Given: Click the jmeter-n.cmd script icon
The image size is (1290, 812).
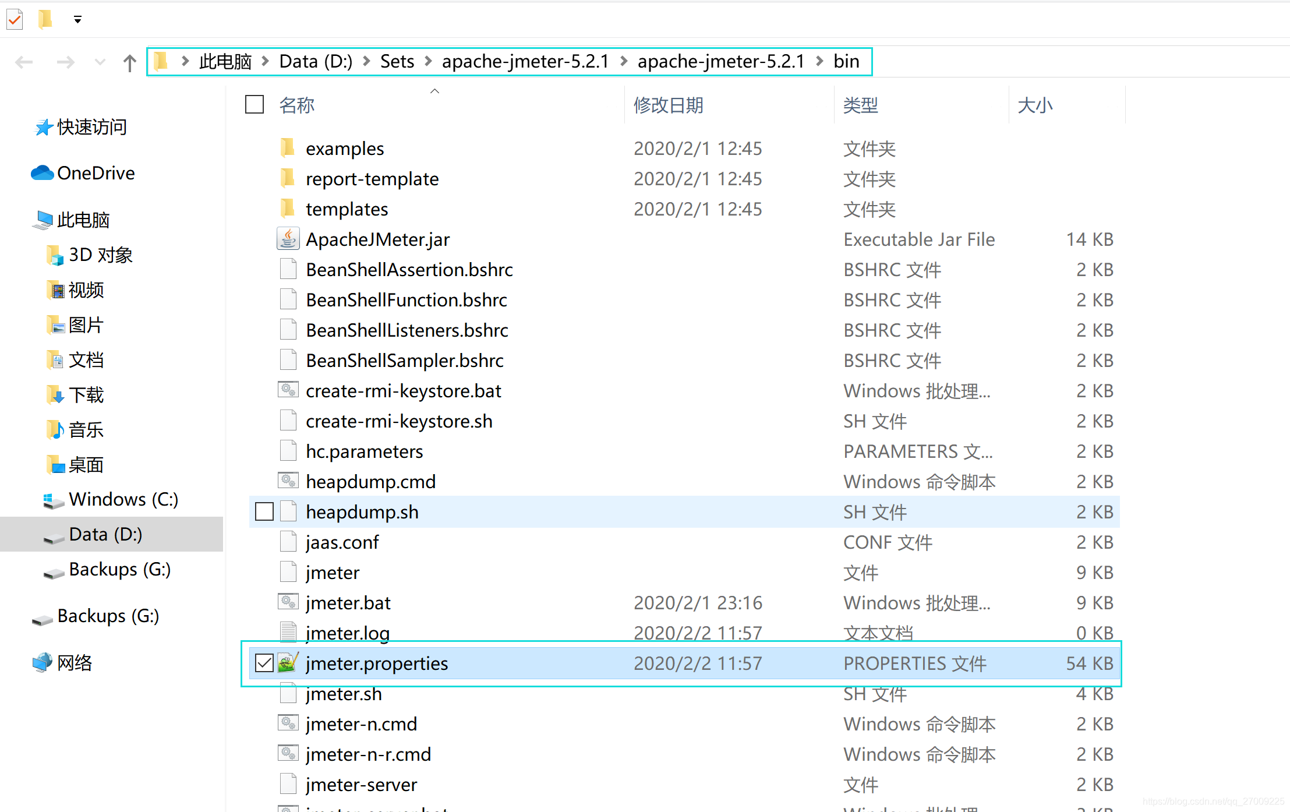Looking at the screenshot, I should [288, 723].
